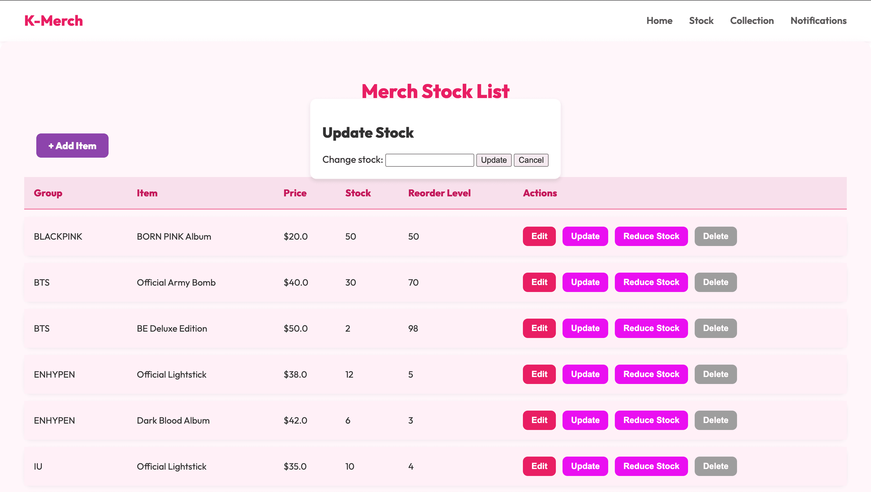Delete the BE Deluxe Edition item
The image size is (871, 492).
click(x=716, y=328)
